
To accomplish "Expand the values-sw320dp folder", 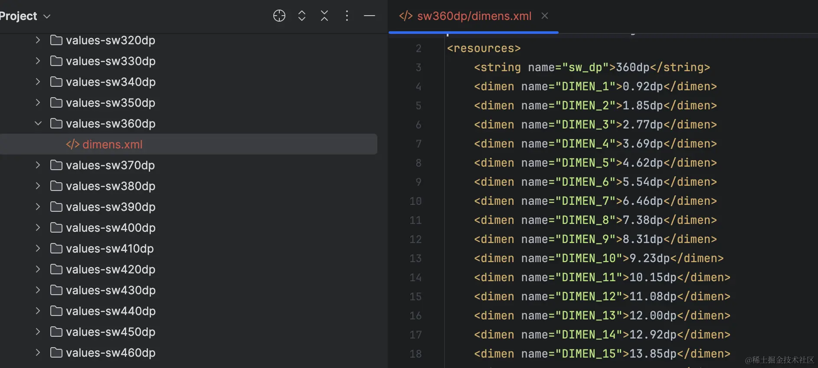I will click(x=38, y=40).
